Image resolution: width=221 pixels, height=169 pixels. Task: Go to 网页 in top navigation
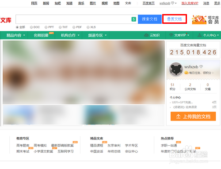point(34,3)
